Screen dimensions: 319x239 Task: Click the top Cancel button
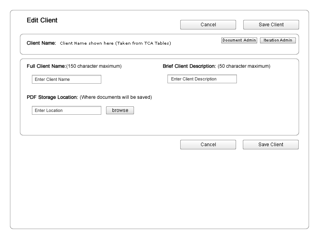pos(208,25)
